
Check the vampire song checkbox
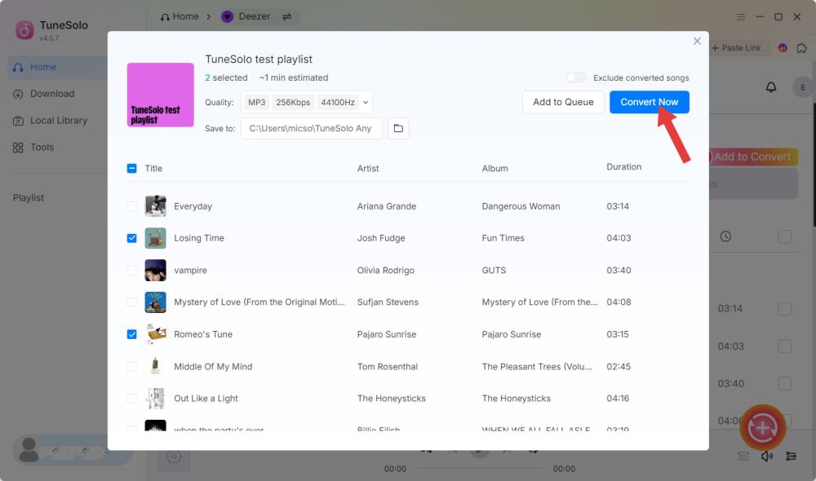(x=131, y=271)
